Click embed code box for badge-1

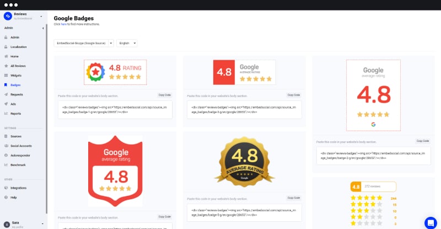(x=115, y=110)
